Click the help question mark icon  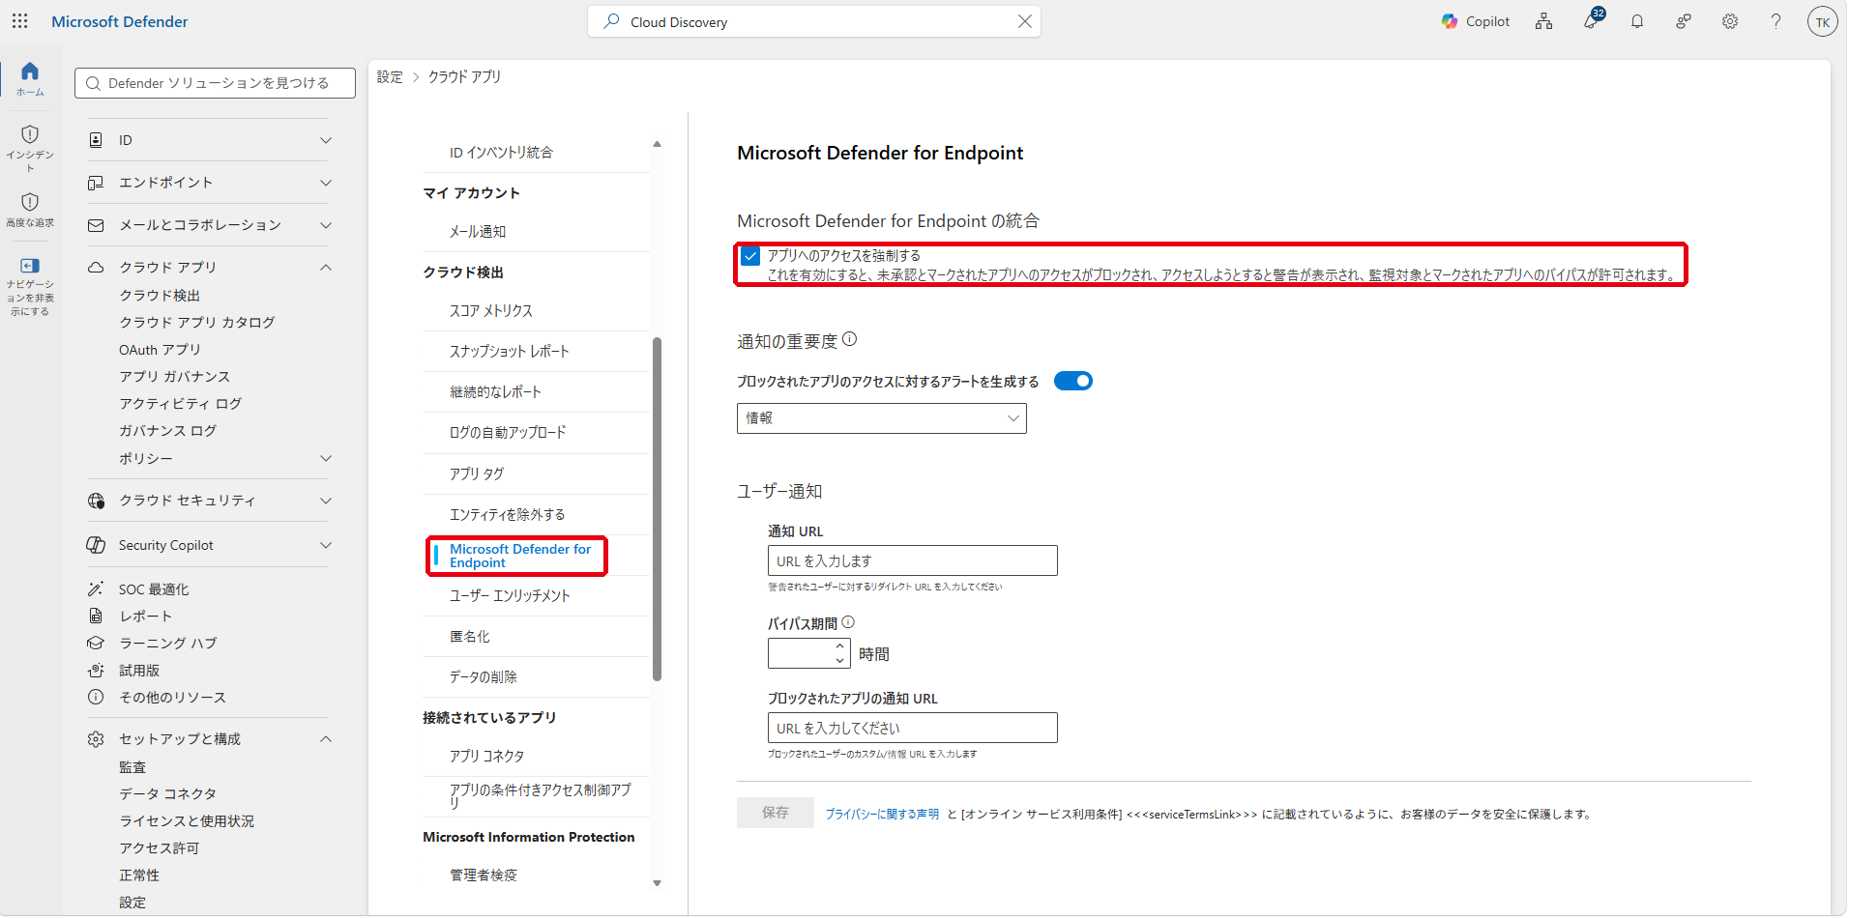pos(1776,21)
